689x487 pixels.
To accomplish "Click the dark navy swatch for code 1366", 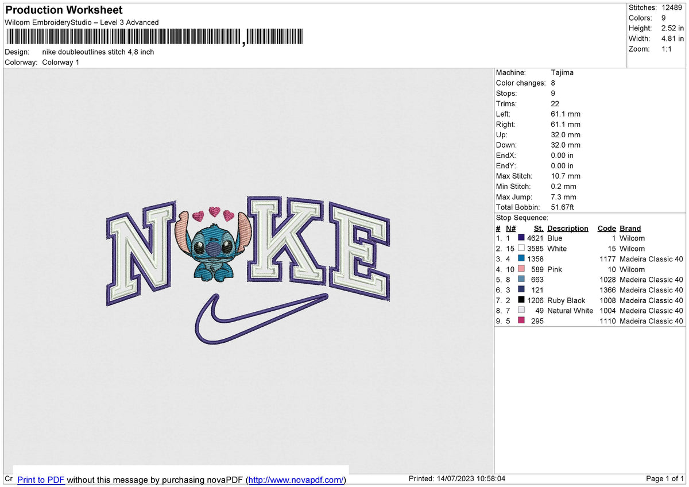I will tap(521, 290).
